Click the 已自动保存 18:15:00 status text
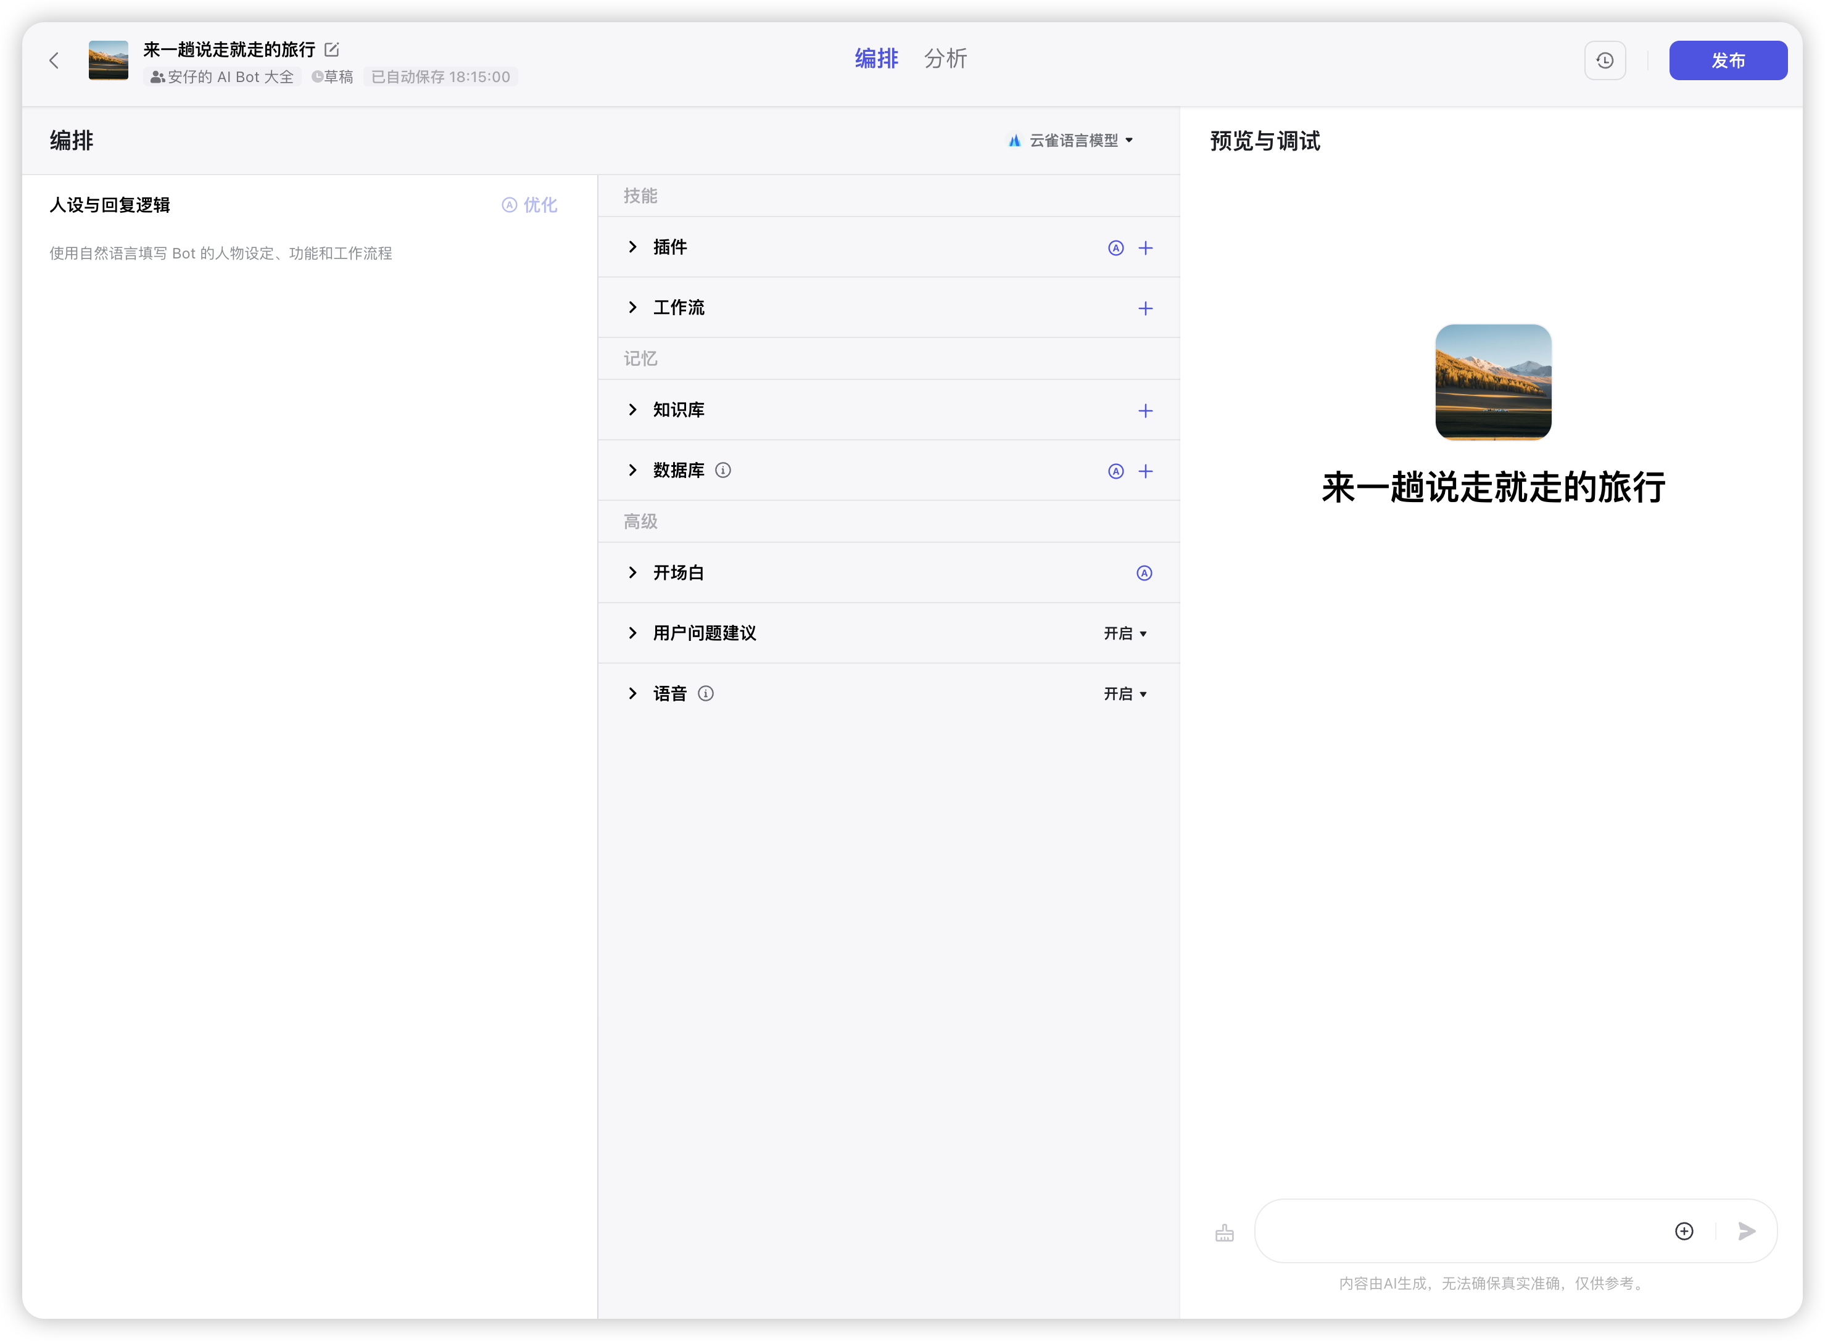Image resolution: width=1825 pixels, height=1341 pixels. pyautogui.click(x=441, y=77)
